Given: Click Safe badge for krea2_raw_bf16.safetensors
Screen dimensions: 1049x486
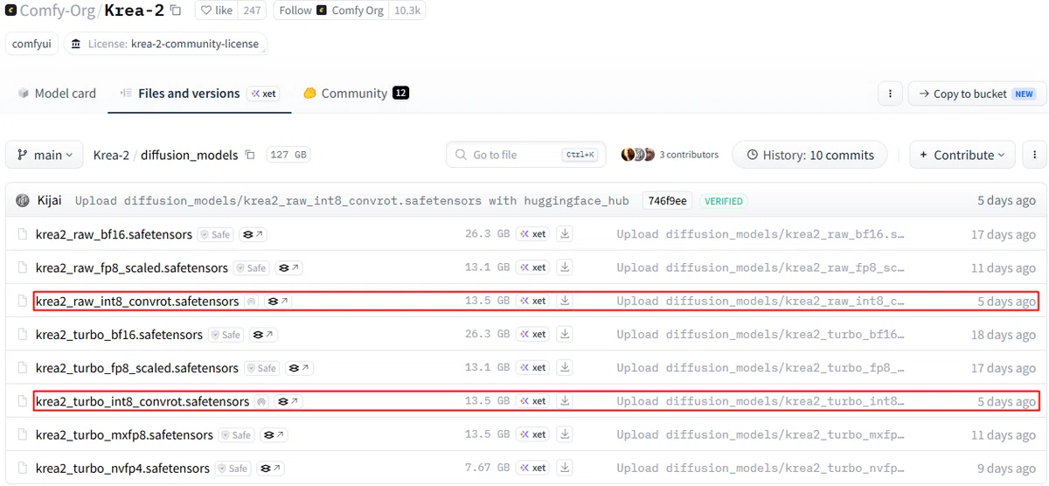Looking at the screenshot, I should [x=215, y=234].
